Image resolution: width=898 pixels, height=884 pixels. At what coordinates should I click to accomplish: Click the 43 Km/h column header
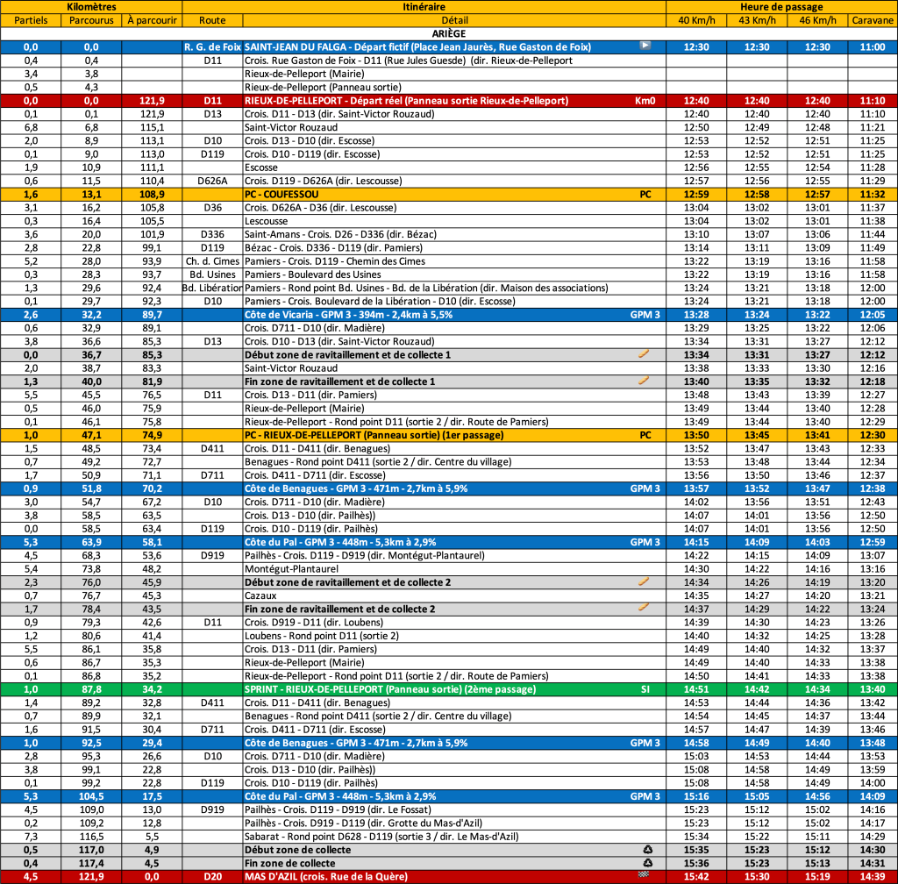(x=757, y=20)
